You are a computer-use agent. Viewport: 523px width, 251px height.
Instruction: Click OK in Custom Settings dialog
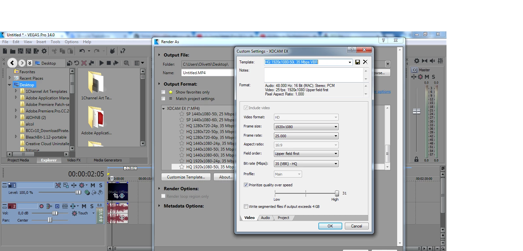coord(330,226)
